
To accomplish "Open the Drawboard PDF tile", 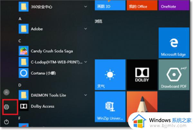I will pyautogui.click(x=174, y=75).
